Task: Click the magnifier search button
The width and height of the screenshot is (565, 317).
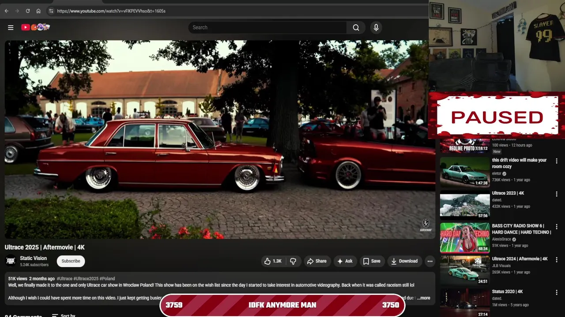Action: 356,27
